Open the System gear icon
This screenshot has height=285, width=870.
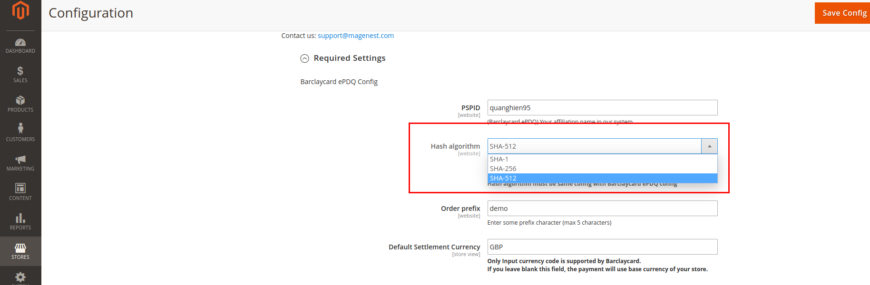pos(20,277)
